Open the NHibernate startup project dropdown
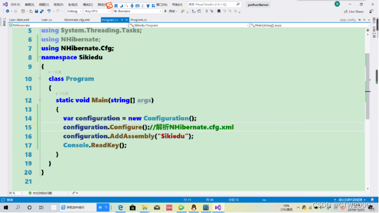This screenshot has width=379, height=213. [x=137, y=11]
